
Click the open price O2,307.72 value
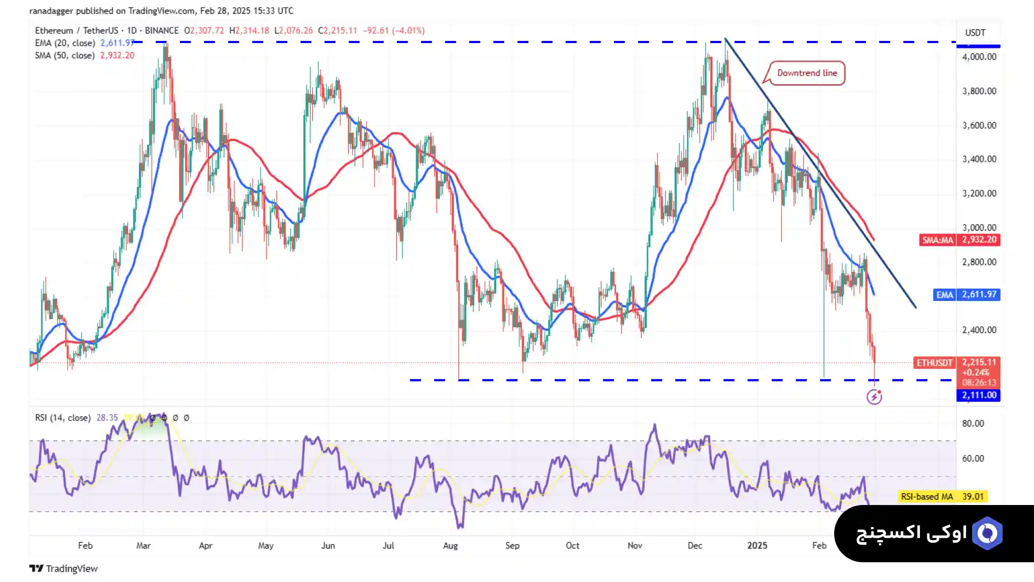tap(204, 31)
